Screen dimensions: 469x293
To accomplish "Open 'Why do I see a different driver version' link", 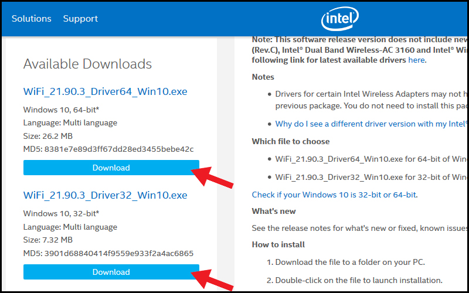I will [x=372, y=124].
